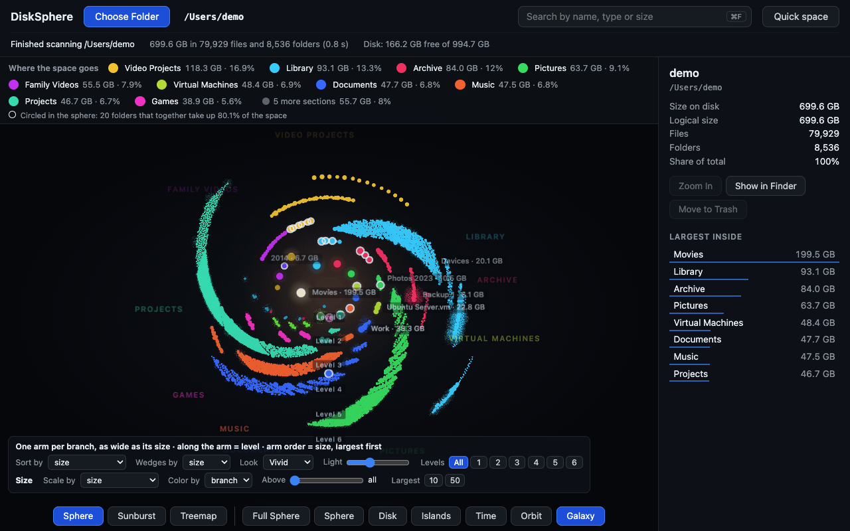Select Virtual Machines row in Largest Inside list
This screenshot has height=531, width=850.
[x=754, y=323]
